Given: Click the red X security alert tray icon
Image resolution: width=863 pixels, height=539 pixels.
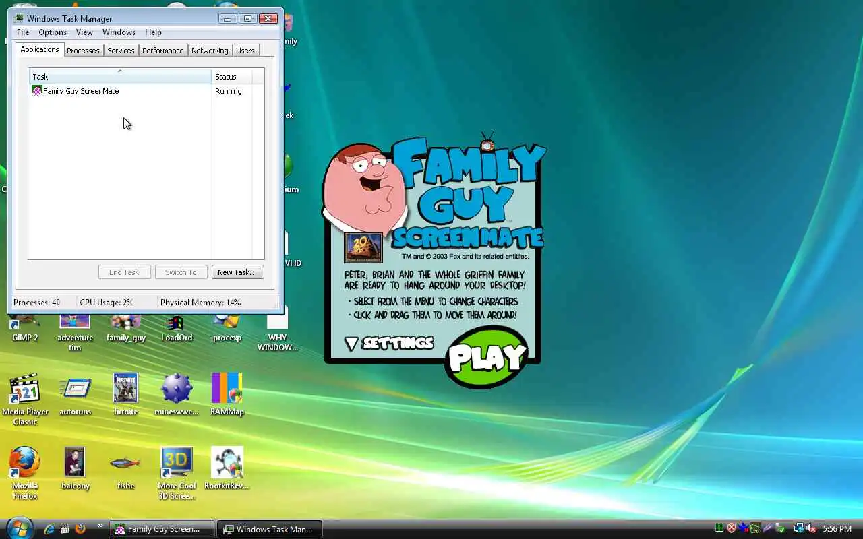Looking at the screenshot, I should [732, 528].
